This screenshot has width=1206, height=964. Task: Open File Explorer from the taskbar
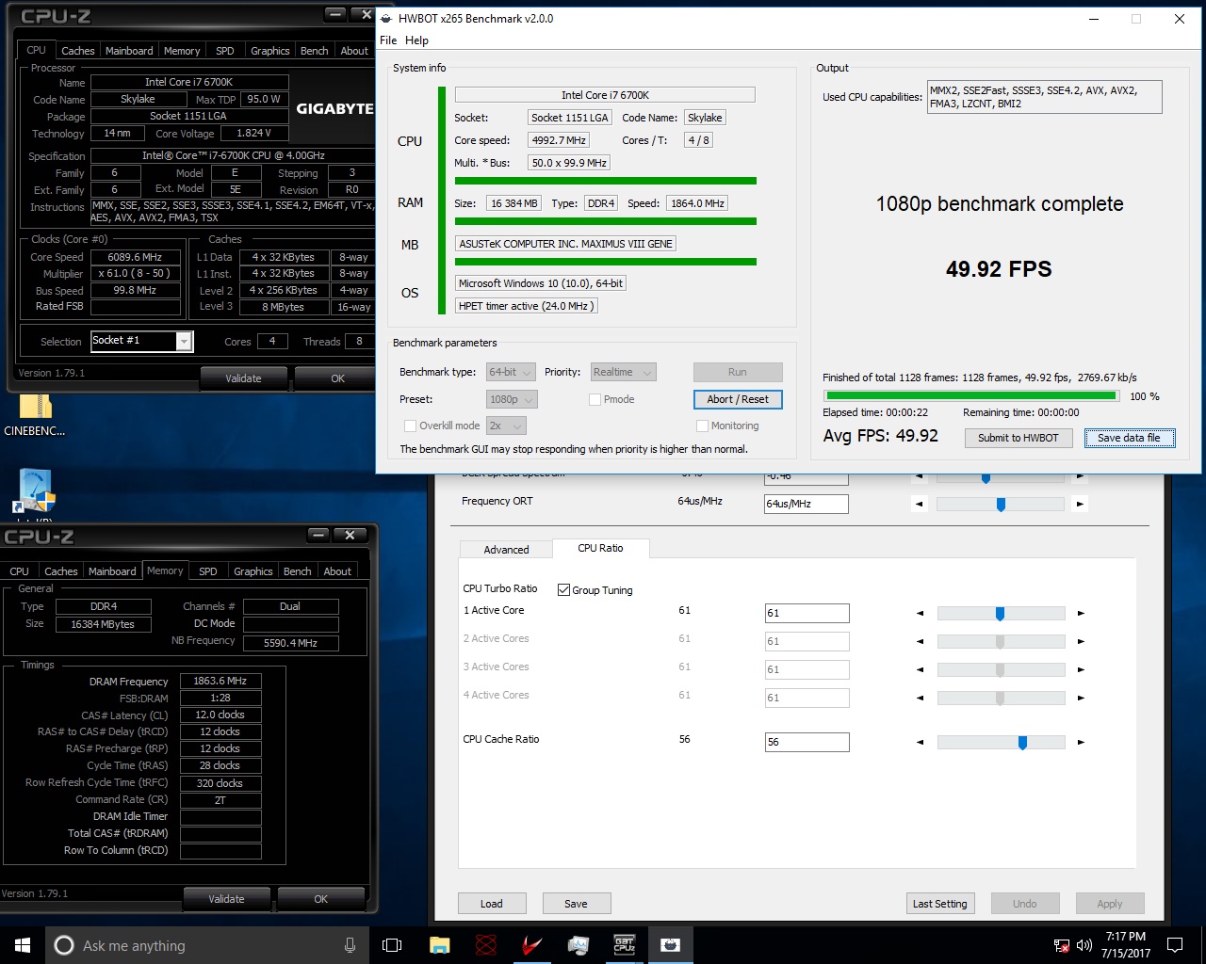click(439, 945)
